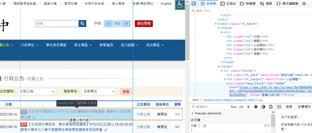Screen dimensions: 312x133
Task: Toggle the .cls class editor panel
Action: [x=241, y=107]
